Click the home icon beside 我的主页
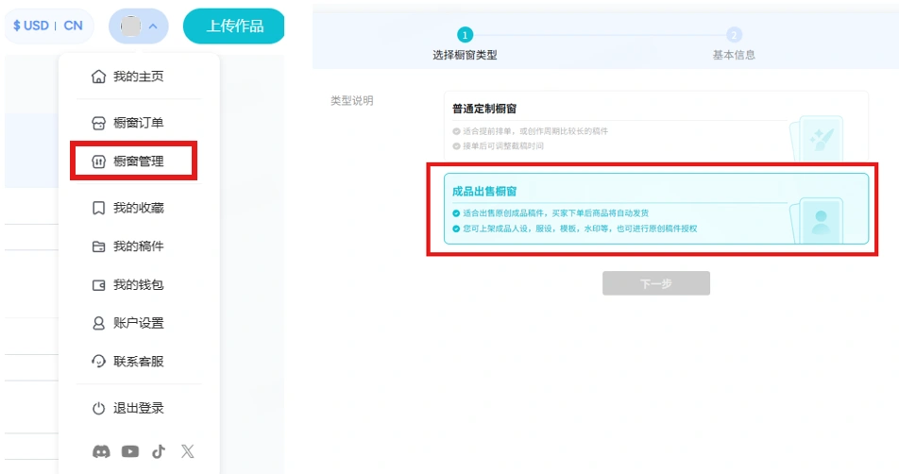The width and height of the screenshot is (899, 474). click(98, 76)
